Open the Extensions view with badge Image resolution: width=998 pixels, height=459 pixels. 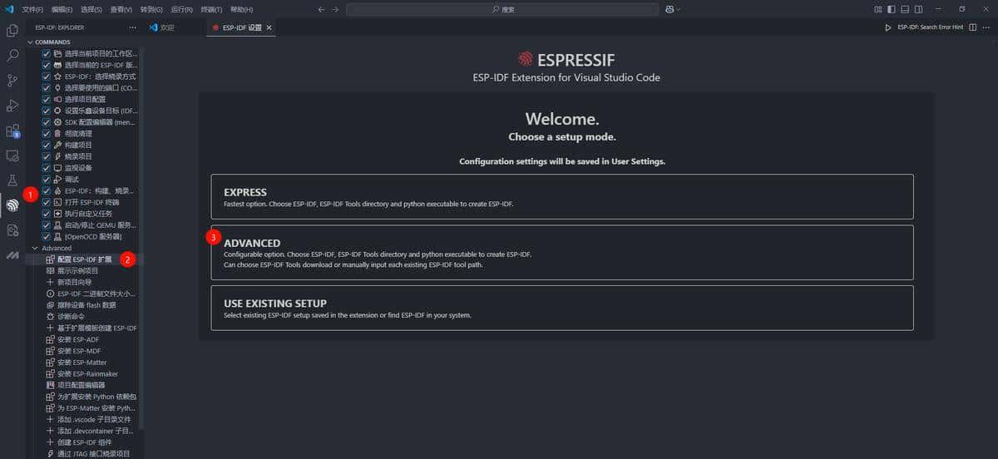[12, 131]
